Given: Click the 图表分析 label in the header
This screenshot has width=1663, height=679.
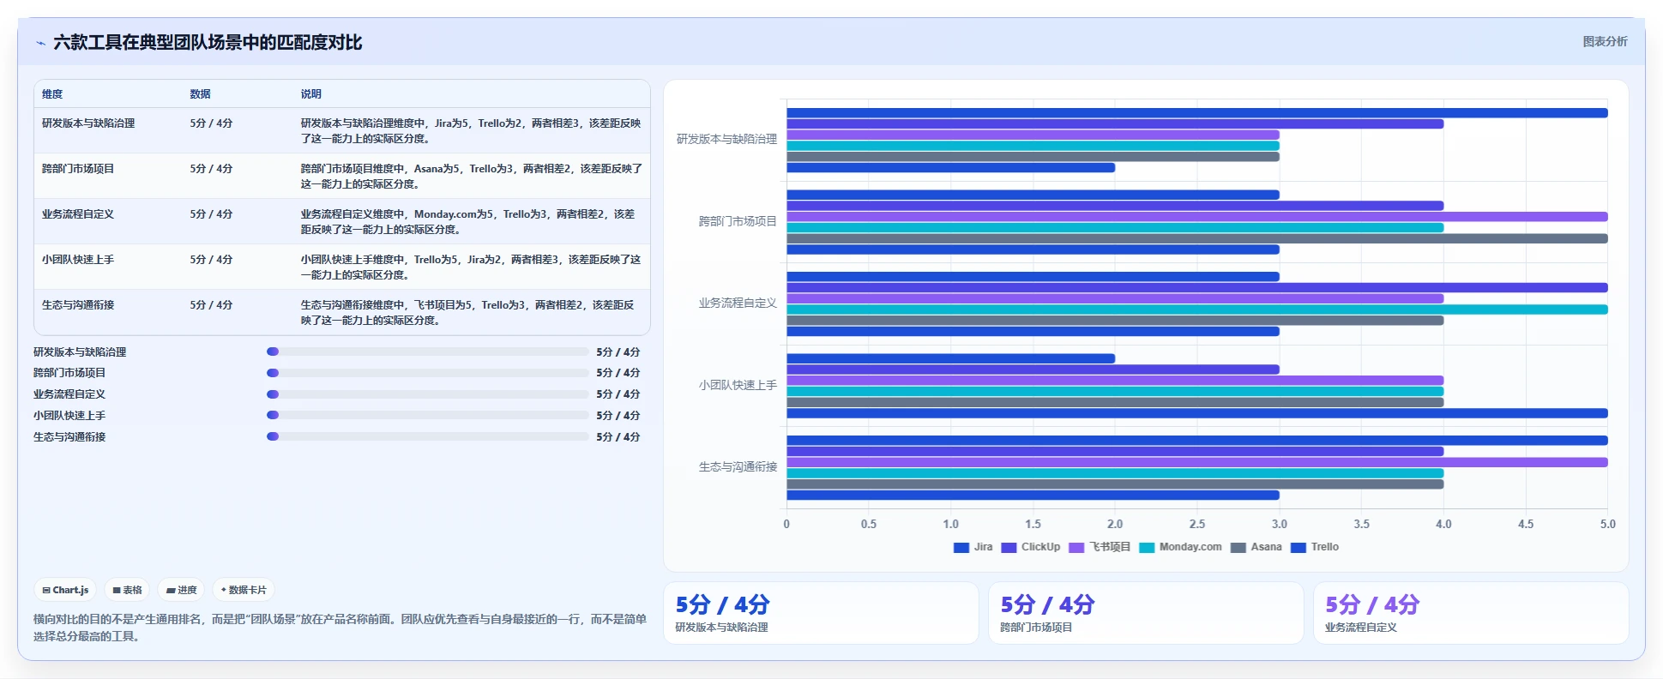Looking at the screenshot, I should coord(1605,41).
